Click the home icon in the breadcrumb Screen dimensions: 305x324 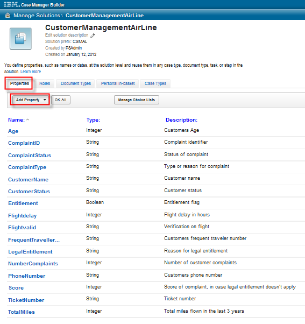coord(8,15)
